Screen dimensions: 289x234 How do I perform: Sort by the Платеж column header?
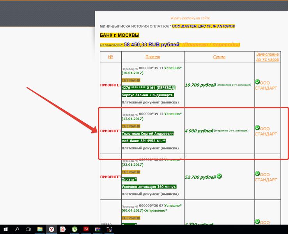click(152, 57)
